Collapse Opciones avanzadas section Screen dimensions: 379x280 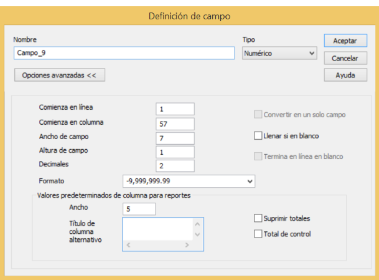point(59,75)
